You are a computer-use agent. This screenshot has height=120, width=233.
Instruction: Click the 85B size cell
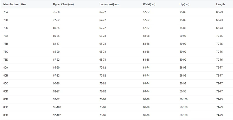(6, 99)
